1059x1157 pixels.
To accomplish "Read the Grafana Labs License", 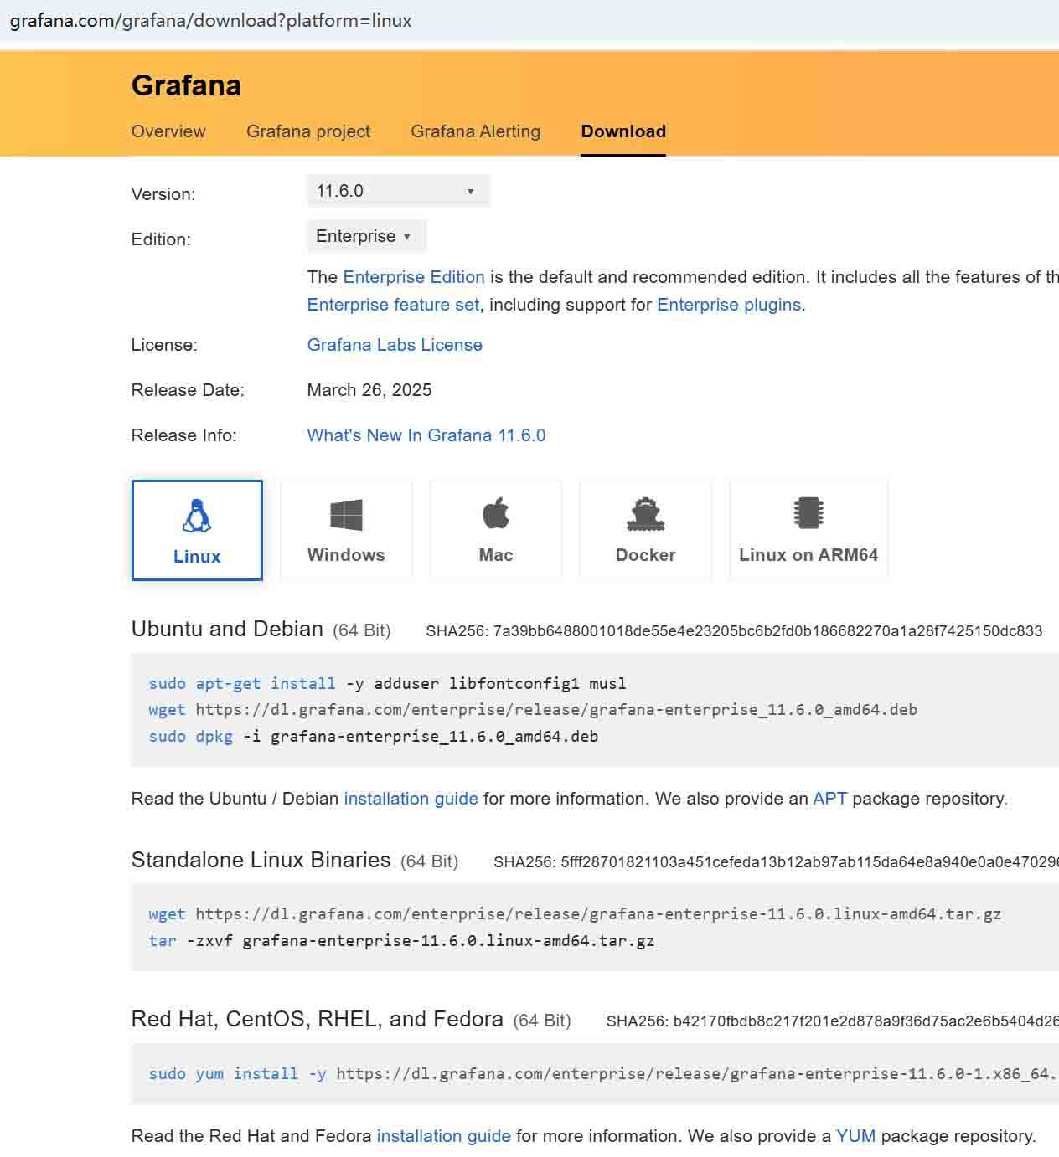I will (394, 344).
